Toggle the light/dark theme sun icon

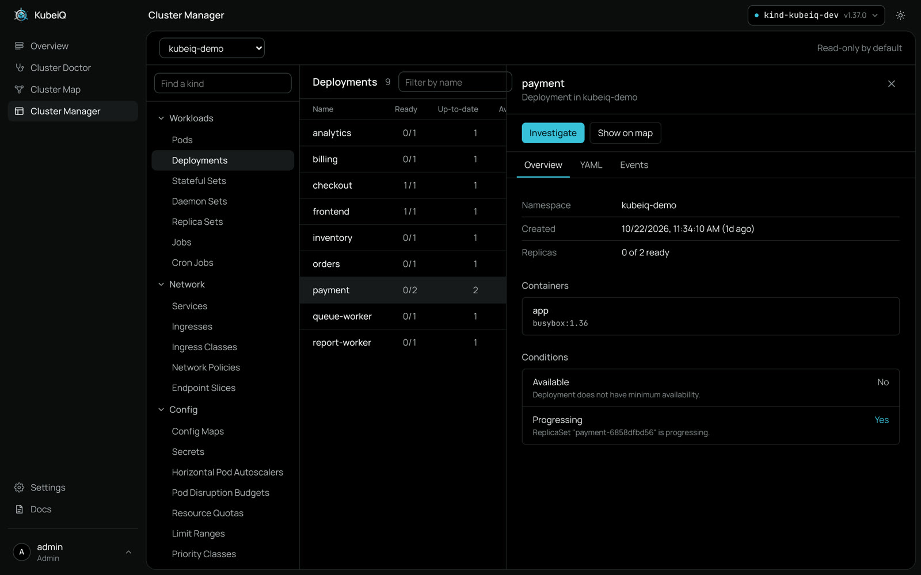pyautogui.click(x=900, y=16)
